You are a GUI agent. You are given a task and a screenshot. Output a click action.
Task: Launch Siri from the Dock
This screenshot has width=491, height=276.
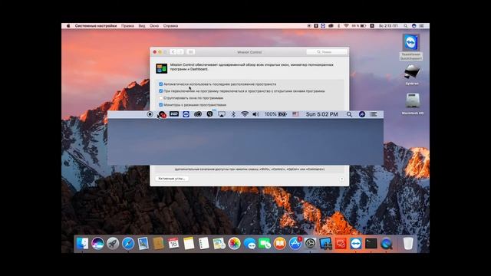[x=97, y=243]
